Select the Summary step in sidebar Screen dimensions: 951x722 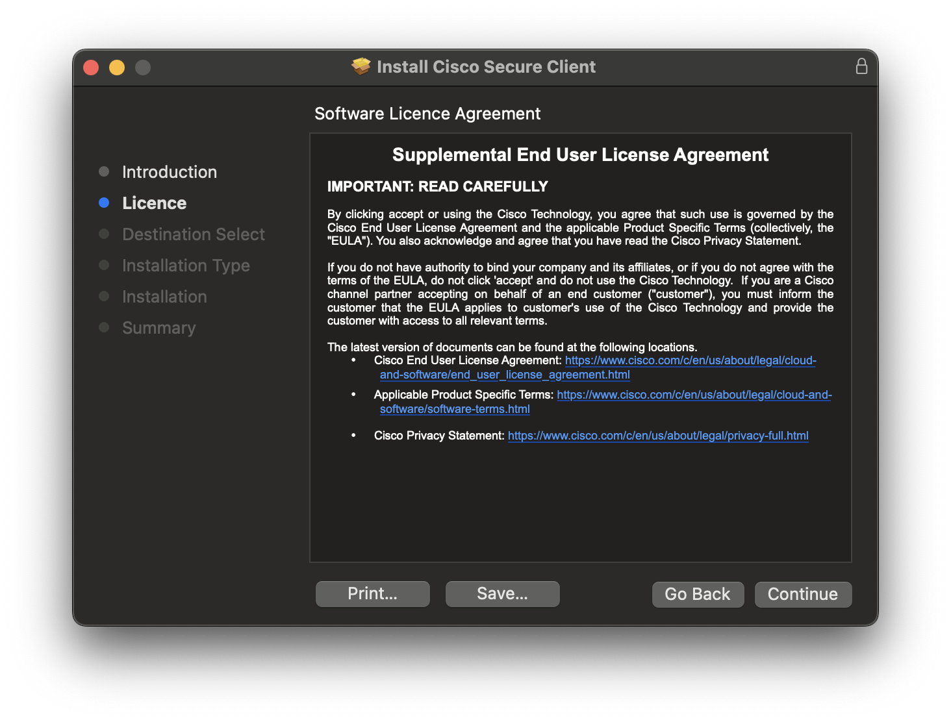(x=158, y=328)
